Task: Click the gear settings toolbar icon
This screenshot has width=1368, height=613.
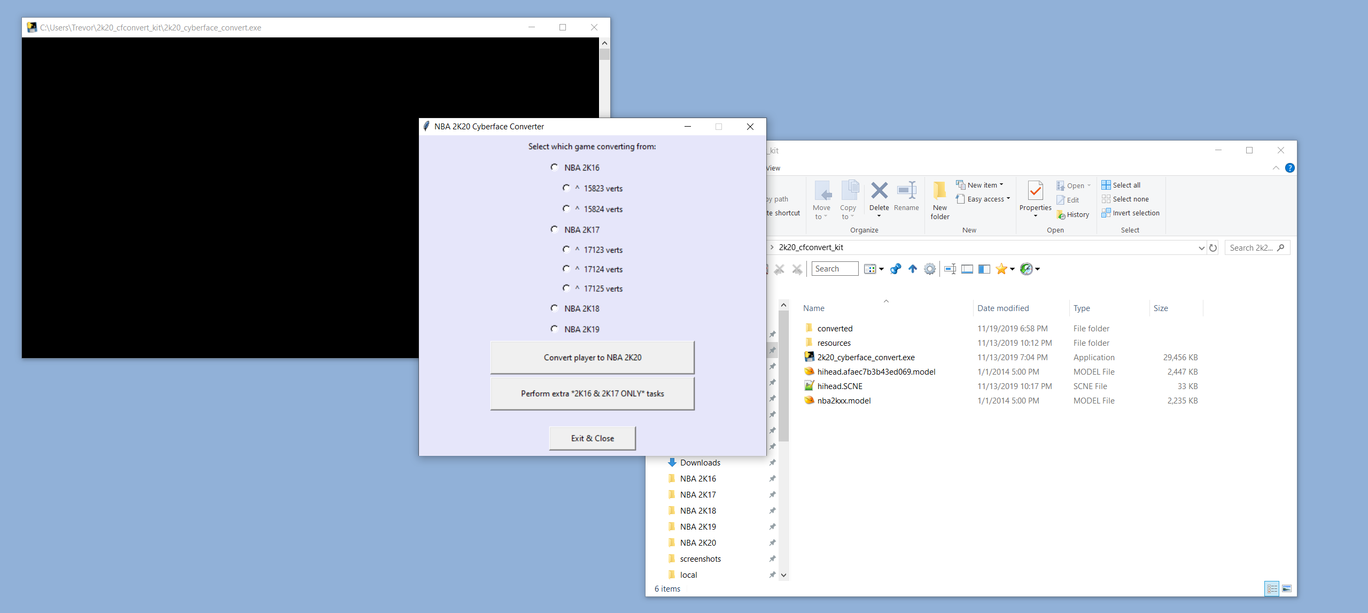Action: point(930,269)
